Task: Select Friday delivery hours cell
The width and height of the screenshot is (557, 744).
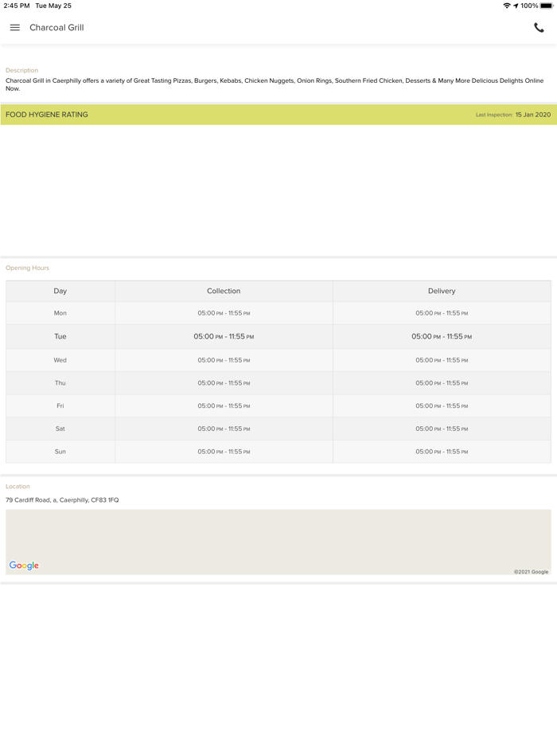Action: point(442,405)
